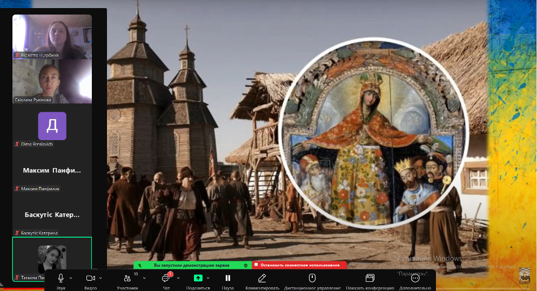Open share options arrow beside Поделиться

[208, 278]
